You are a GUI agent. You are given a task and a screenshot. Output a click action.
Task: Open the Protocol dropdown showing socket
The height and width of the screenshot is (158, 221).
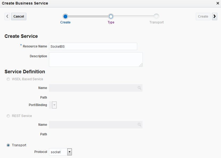(x=69, y=152)
